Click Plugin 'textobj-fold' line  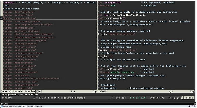click(18, 88)
